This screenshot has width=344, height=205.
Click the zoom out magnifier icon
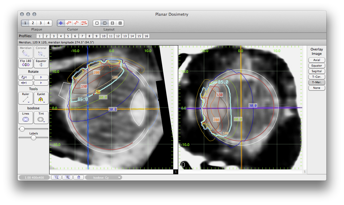[x=56, y=177]
